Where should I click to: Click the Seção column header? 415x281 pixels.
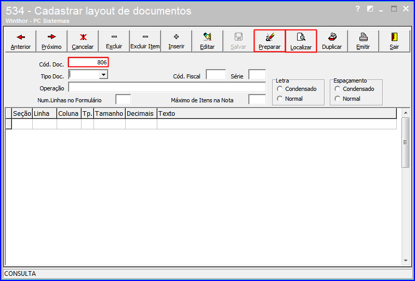(22, 114)
